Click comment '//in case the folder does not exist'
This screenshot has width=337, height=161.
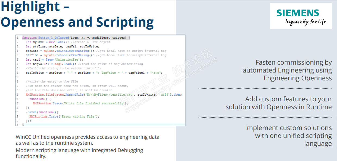[x=77, y=86]
